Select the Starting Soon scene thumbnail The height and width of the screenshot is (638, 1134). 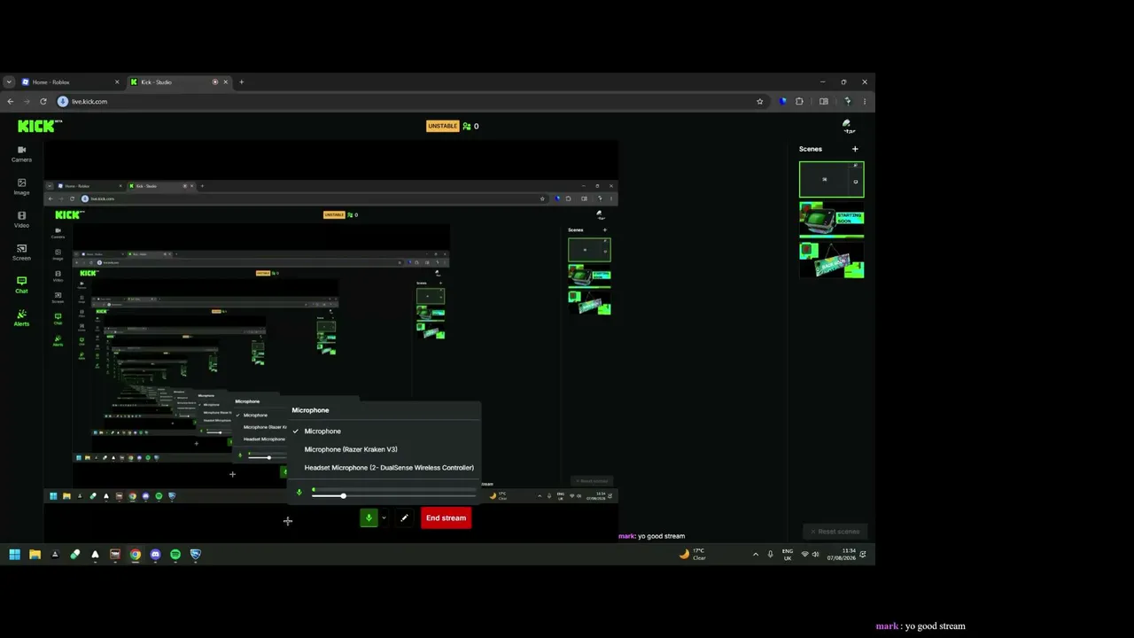click(x=831, y=220)
